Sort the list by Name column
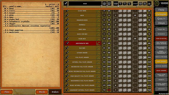The height and width of the screenshot is (95, 169). (x=85, y=4)
